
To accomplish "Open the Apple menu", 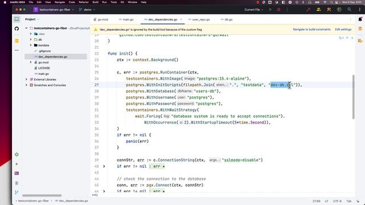I will coord(5,2).
